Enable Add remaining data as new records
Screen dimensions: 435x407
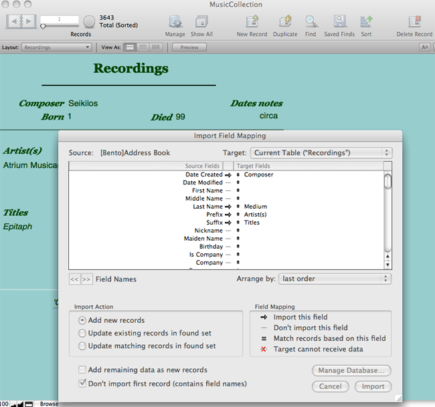82,370
